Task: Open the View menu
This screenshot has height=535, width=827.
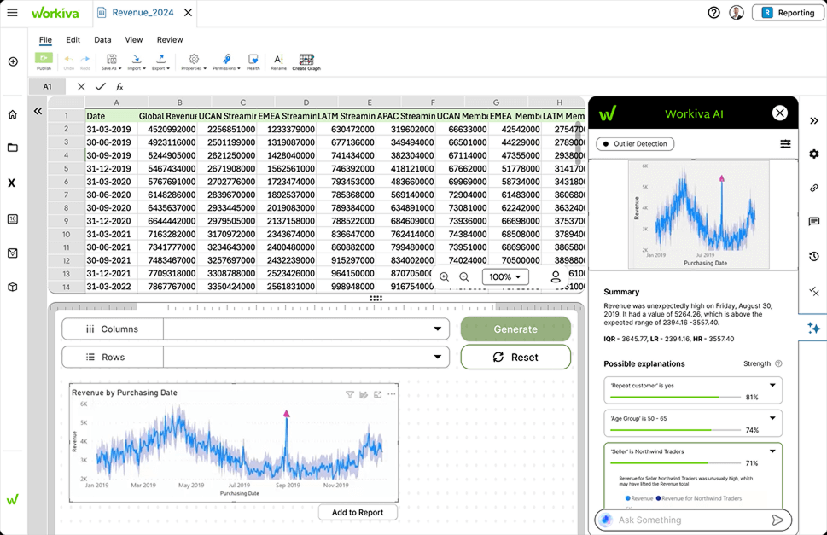Action: (x=133, y=39)
